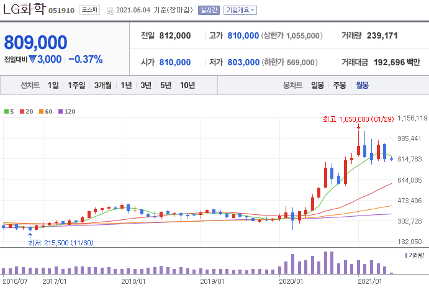Image resolution: width=429 pixels, height=295 pixels.
Task: Click the 코스피 market badge
Action: (89, 10)
